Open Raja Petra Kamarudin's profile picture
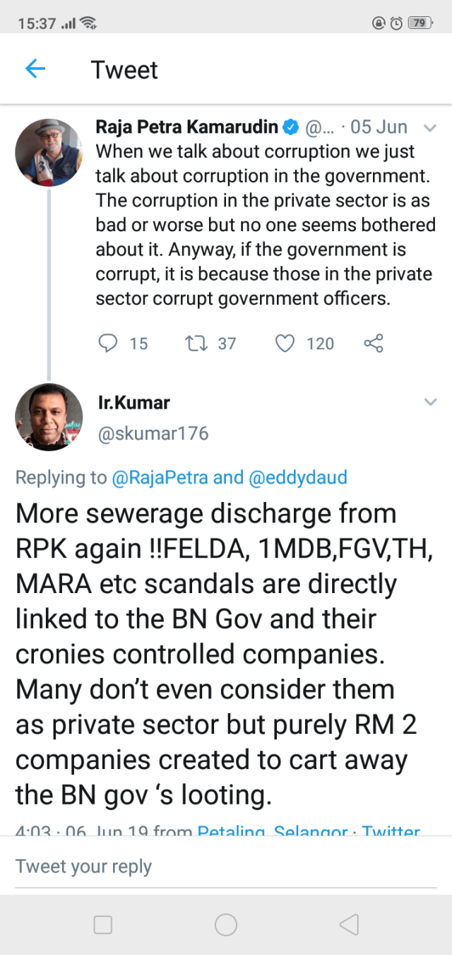The width and height of the screenshot is (452, 955). [x=49, y=153]
